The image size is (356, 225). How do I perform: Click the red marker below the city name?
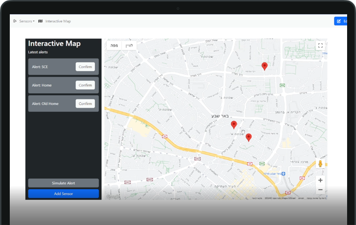[234, 125]
